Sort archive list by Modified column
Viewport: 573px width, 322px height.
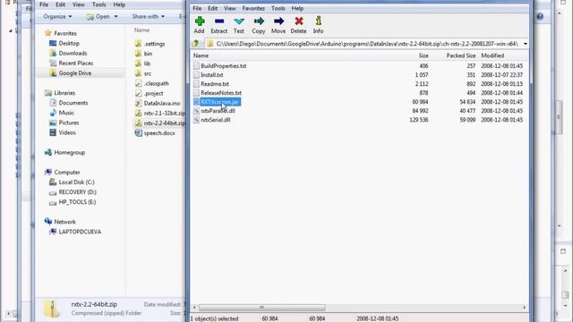click(x=492, y=55)
